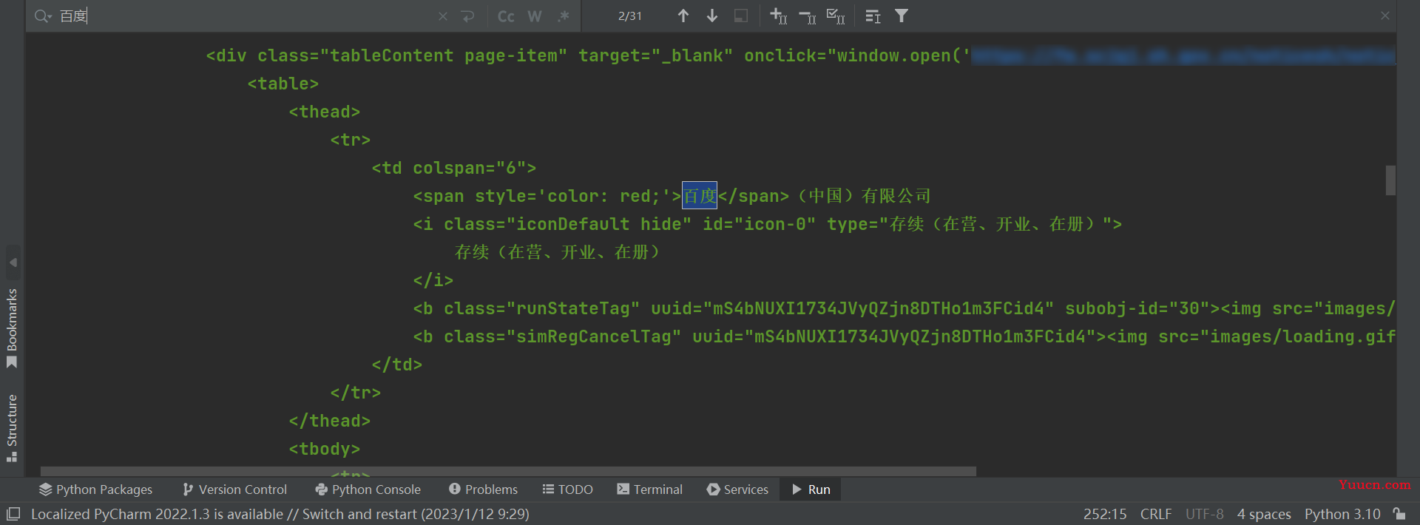This screenshot has height=525, width=1420.
Task: Toggle tool window quick access icon
Action: coord(13,514)
